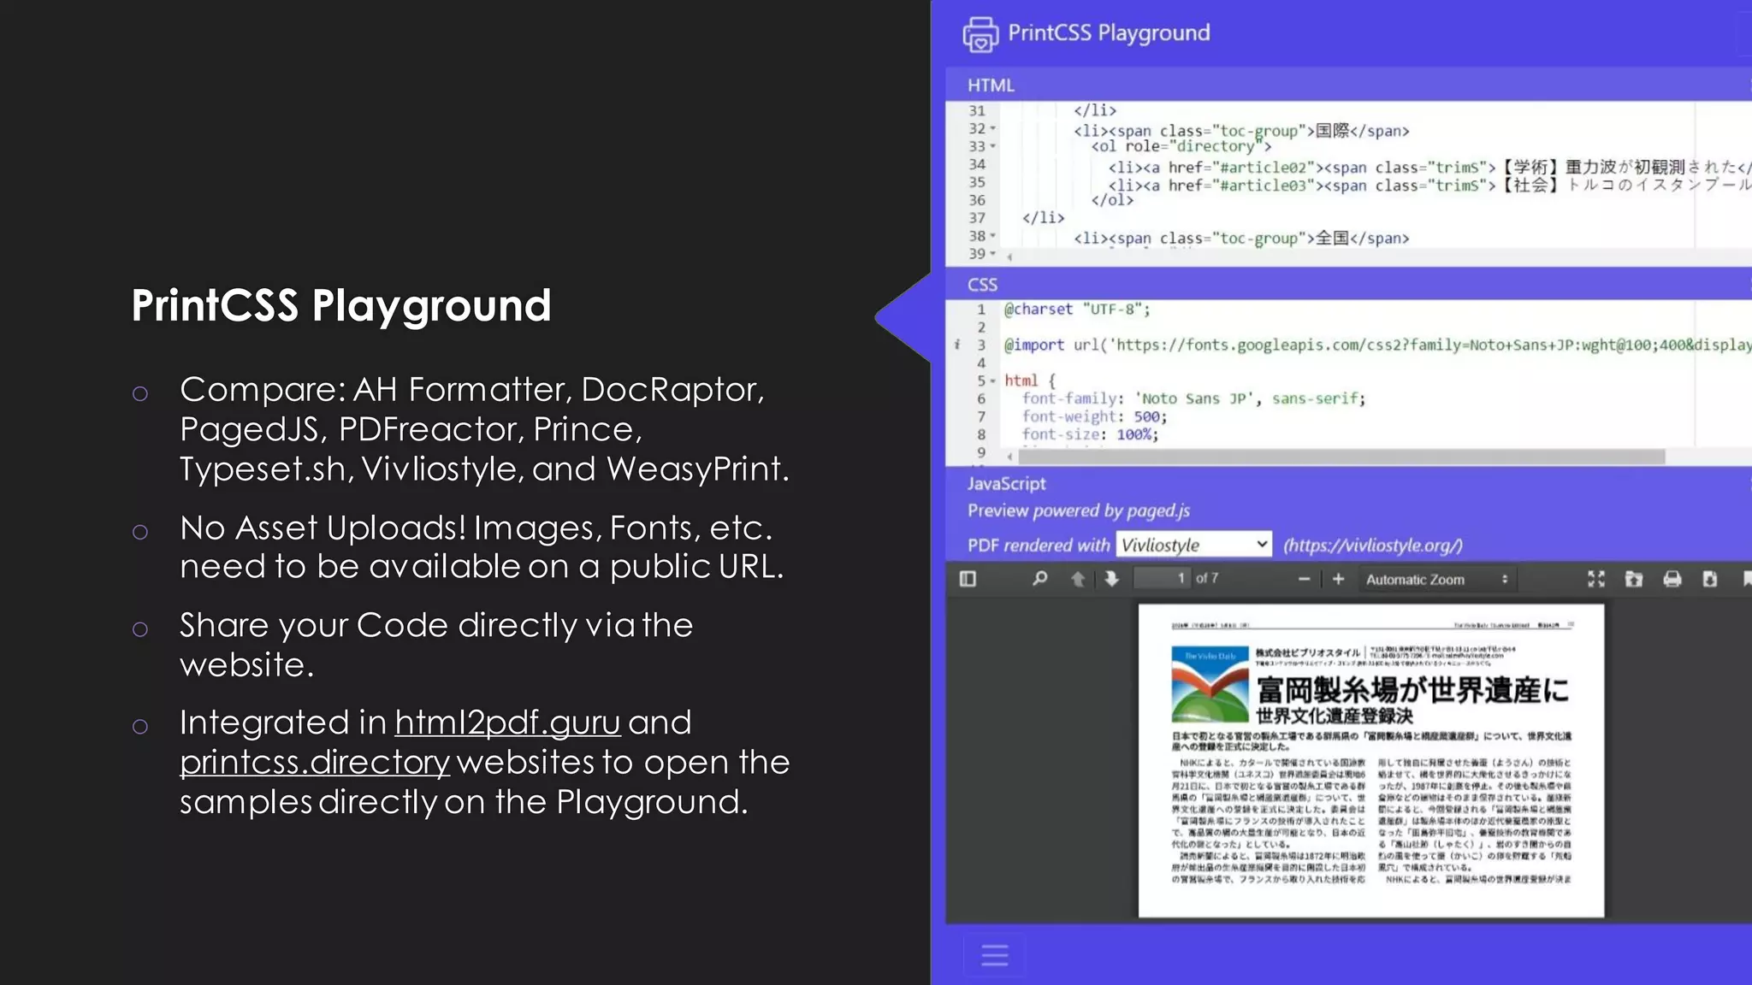
Task: Click the @charset "UTF-8" line in CSS
Action: pos(1077,310)
